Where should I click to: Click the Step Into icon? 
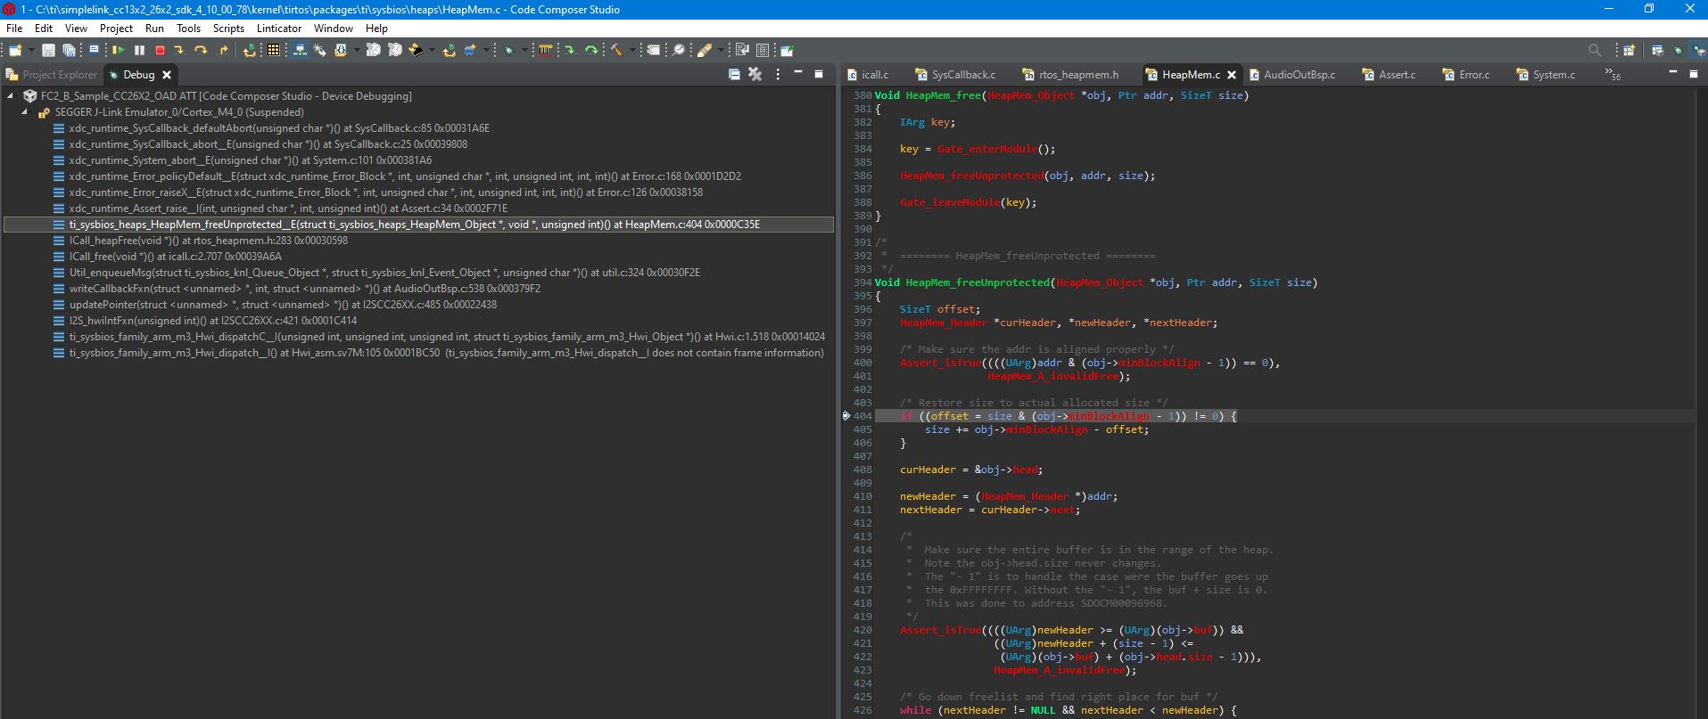179,51
